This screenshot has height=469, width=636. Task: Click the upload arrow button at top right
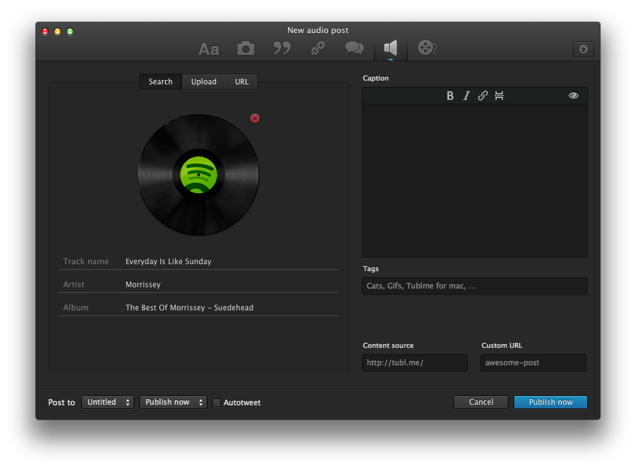click(584, 49)
